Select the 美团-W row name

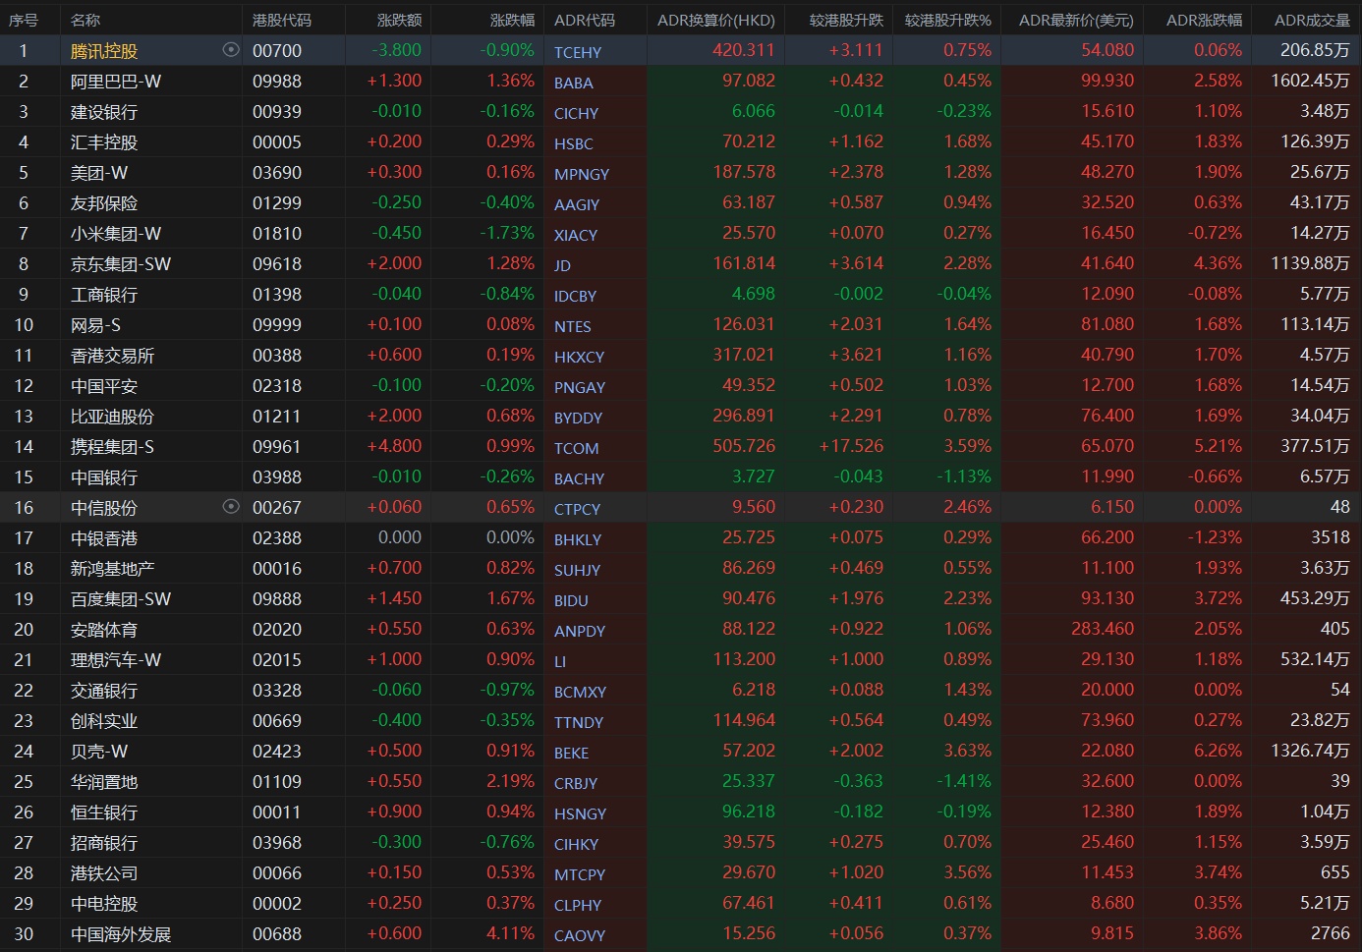click(99, 173)
